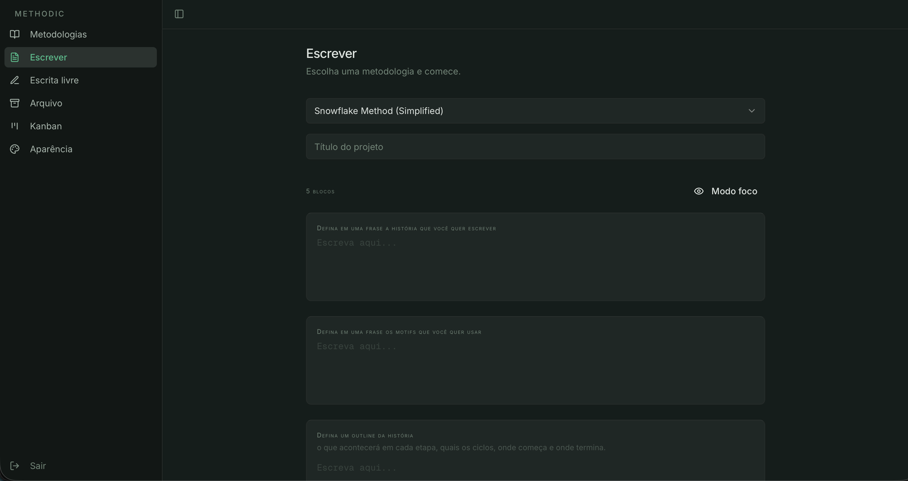Open the Metodologias section
Image resolution: width=908 pixels, height=481 pixels.
coord(81,34)
